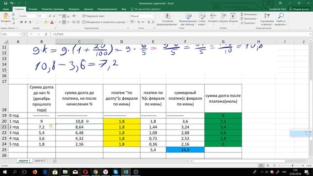Open Skype from the taskbar
Image resolution: width=313 pixels, height=176 pixels.
115,172
